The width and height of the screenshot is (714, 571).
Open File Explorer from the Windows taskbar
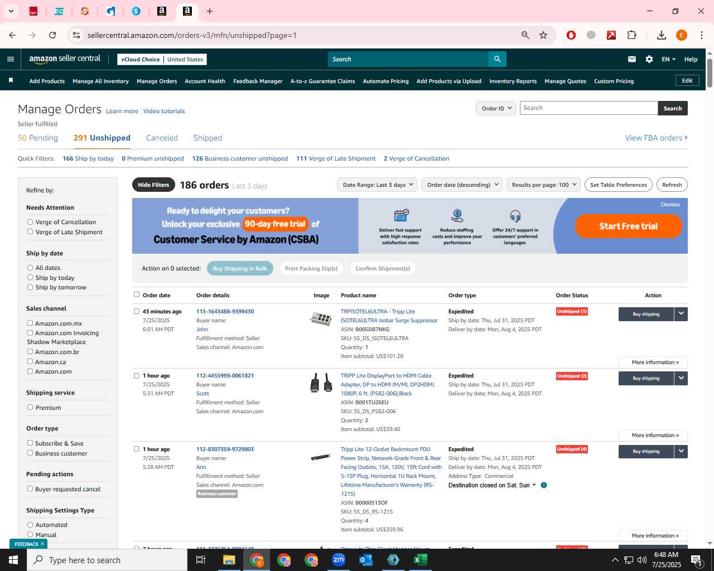click(229, 560)
